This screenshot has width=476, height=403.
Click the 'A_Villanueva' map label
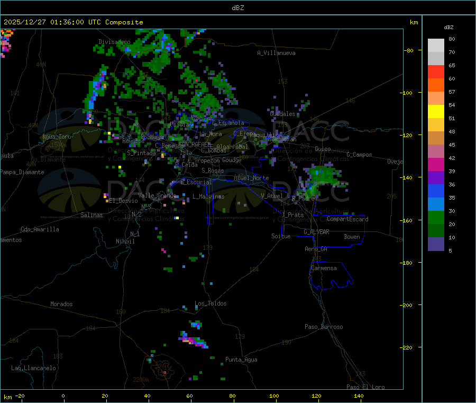(276, 53)
